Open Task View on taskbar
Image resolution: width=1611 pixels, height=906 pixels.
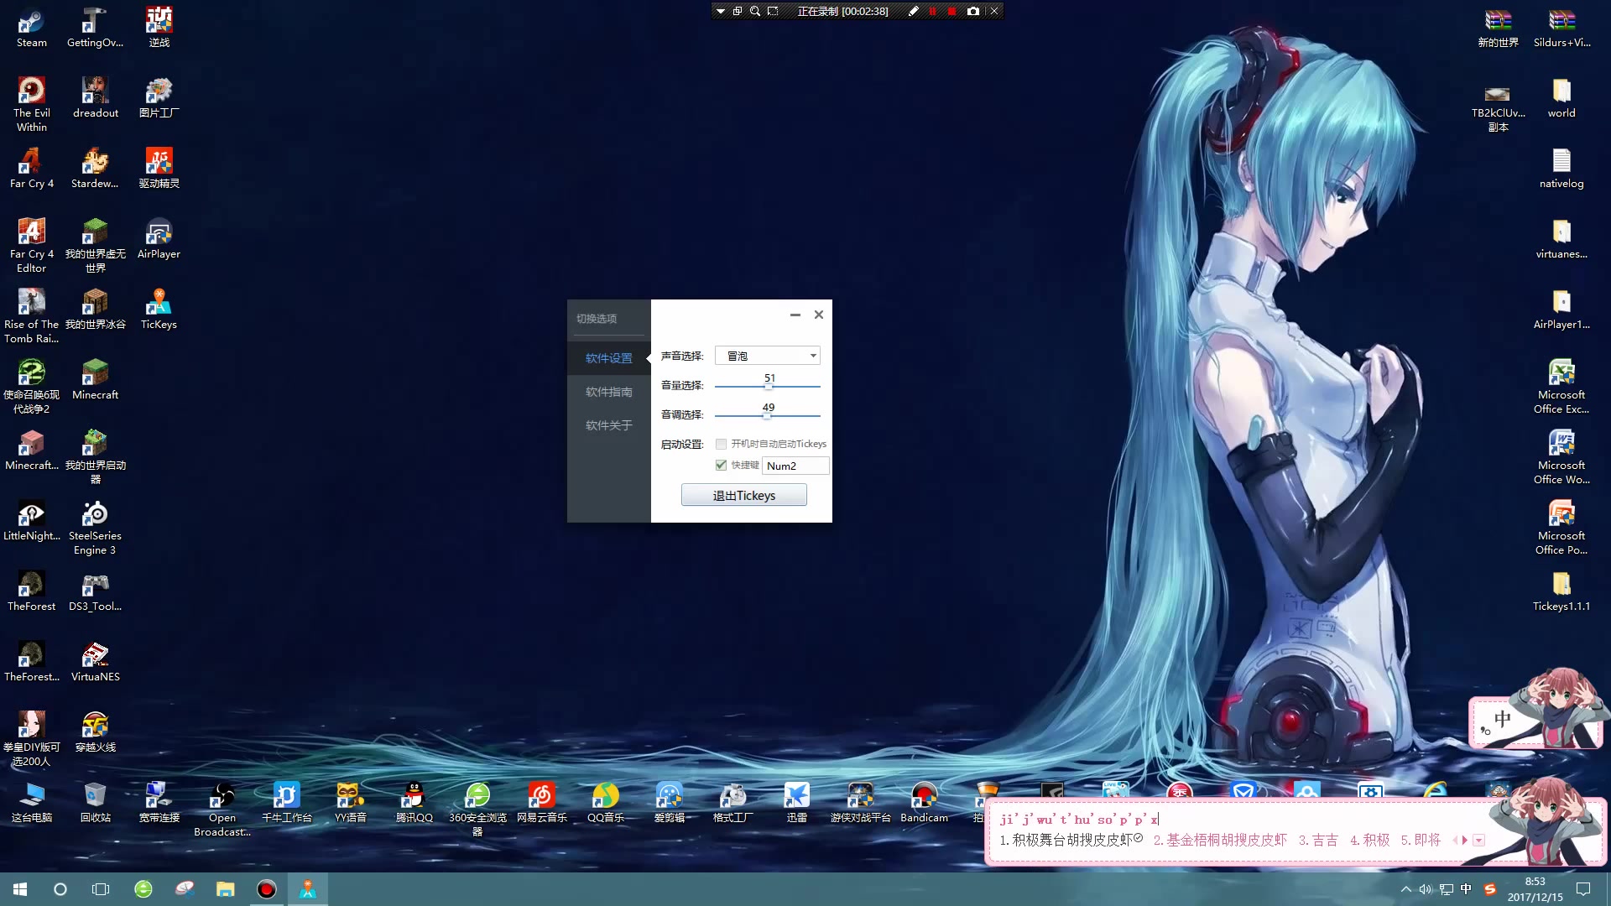[101, 889]
